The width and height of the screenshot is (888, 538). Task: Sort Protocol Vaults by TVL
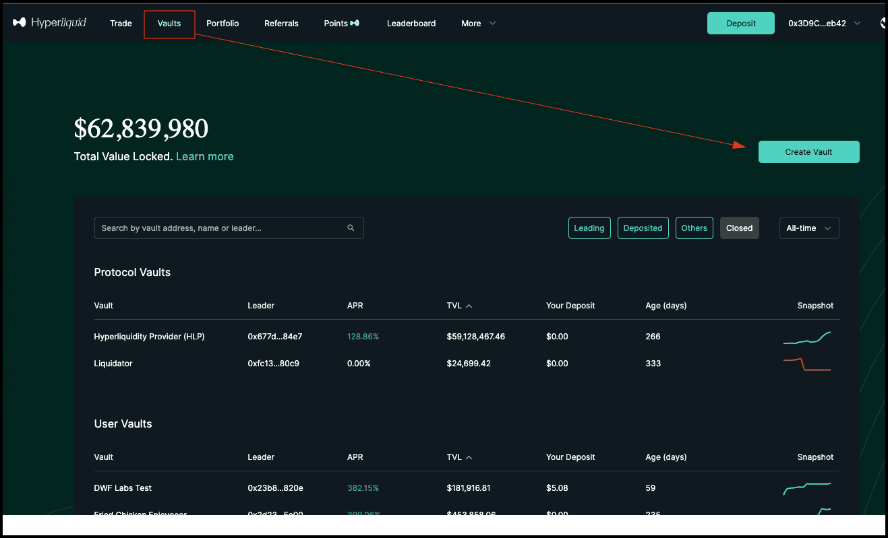point(459,306)
